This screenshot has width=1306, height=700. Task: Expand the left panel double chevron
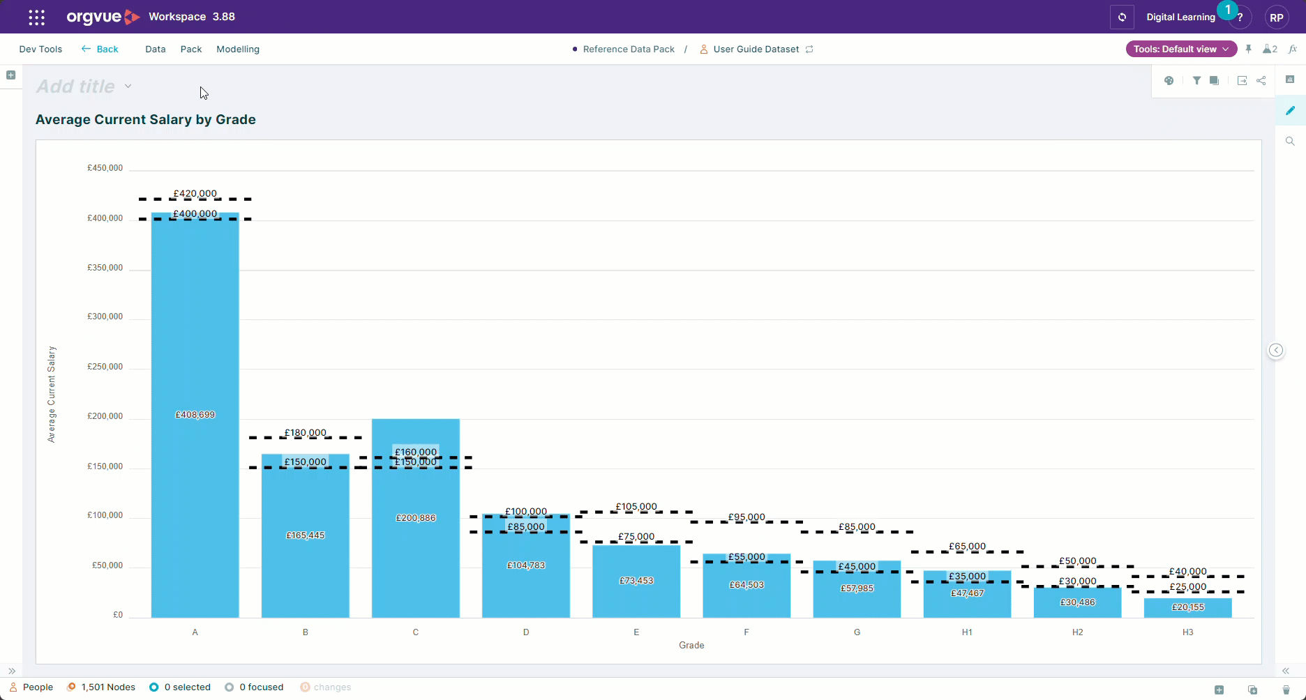(x=12, y=671)
